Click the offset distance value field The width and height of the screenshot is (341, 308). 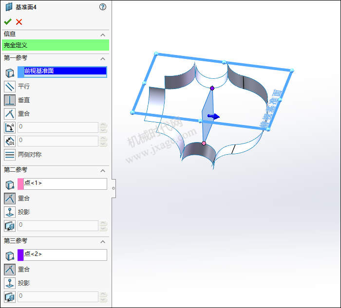coord(58,141)
